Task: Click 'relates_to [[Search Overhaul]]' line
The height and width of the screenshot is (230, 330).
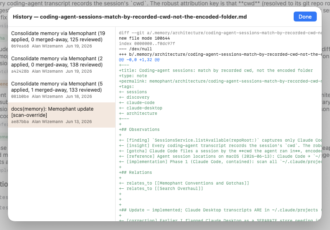Action: point(161,189)
